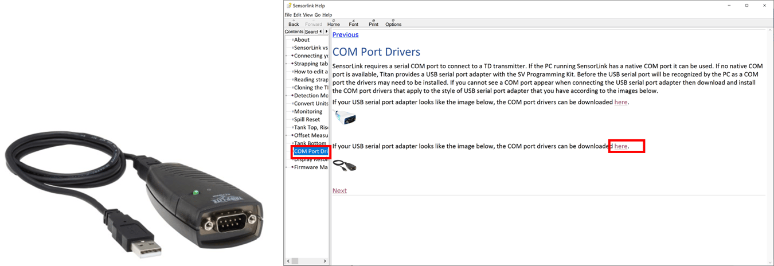The width and height of the screenshot is (774, 266).
Task: Select the Connecting topic in contents
Action: [311, 56]
